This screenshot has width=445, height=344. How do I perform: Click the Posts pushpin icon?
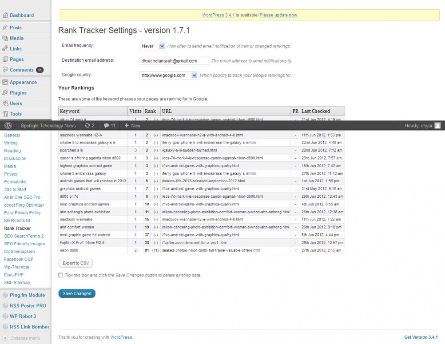tap(5, 28)
